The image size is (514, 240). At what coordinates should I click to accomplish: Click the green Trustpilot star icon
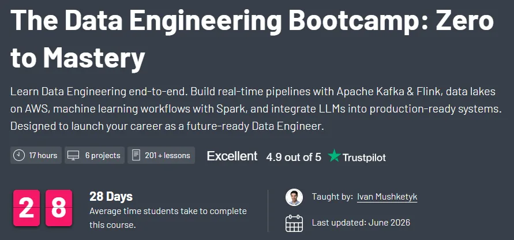[x=334, y=155]
